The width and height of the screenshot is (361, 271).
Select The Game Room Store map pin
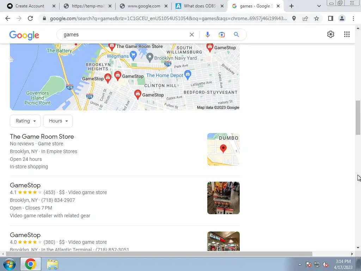[112, 47]
